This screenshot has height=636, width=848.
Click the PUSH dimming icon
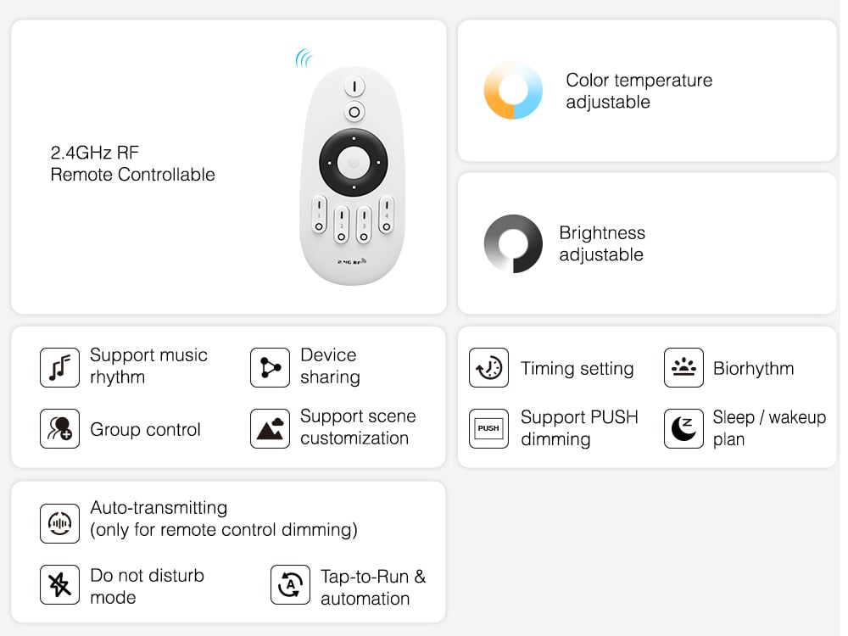tap(489, 429)
